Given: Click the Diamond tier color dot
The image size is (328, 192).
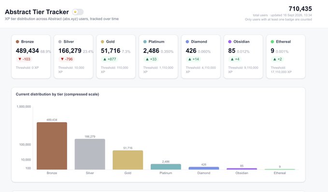Looking at the screenshot, I should coord(187,42).
